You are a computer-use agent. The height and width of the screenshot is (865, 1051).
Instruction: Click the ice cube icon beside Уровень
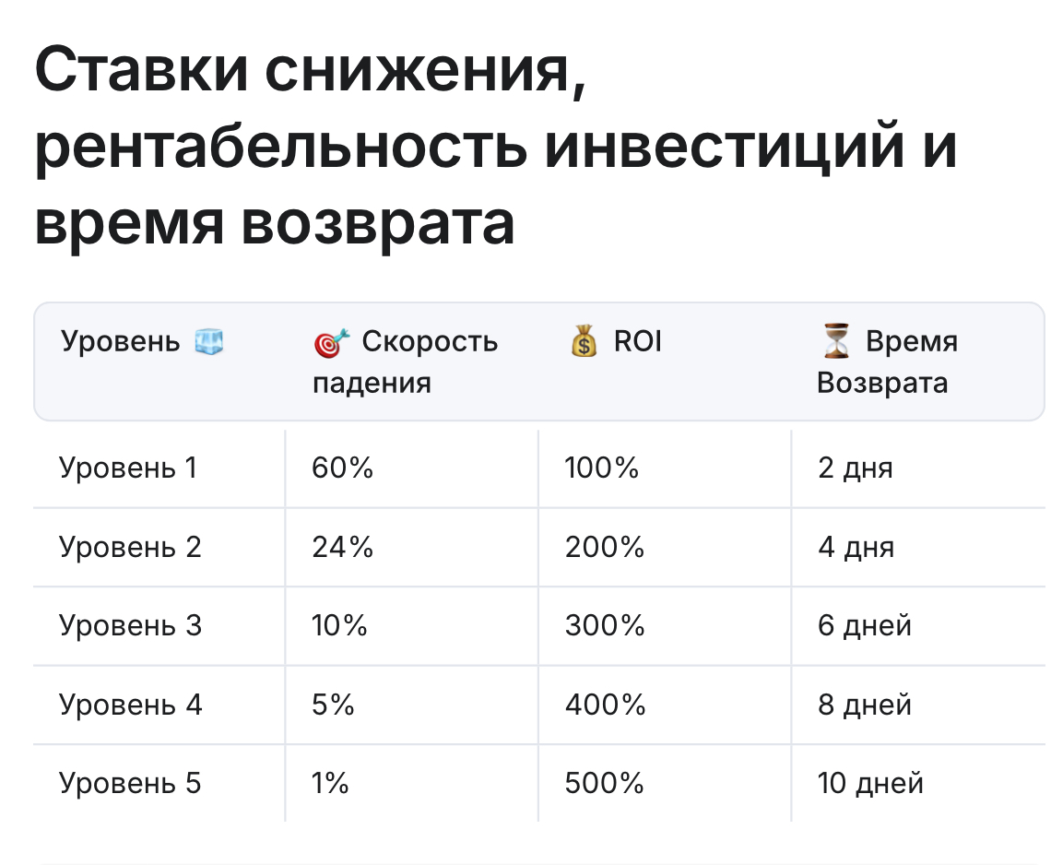pos(208,342)
